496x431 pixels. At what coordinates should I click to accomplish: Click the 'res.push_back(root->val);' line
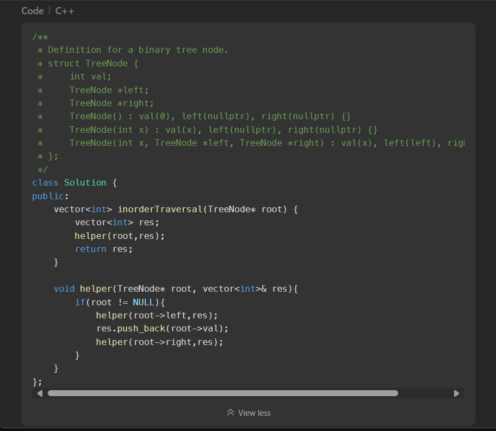(162, 329)
